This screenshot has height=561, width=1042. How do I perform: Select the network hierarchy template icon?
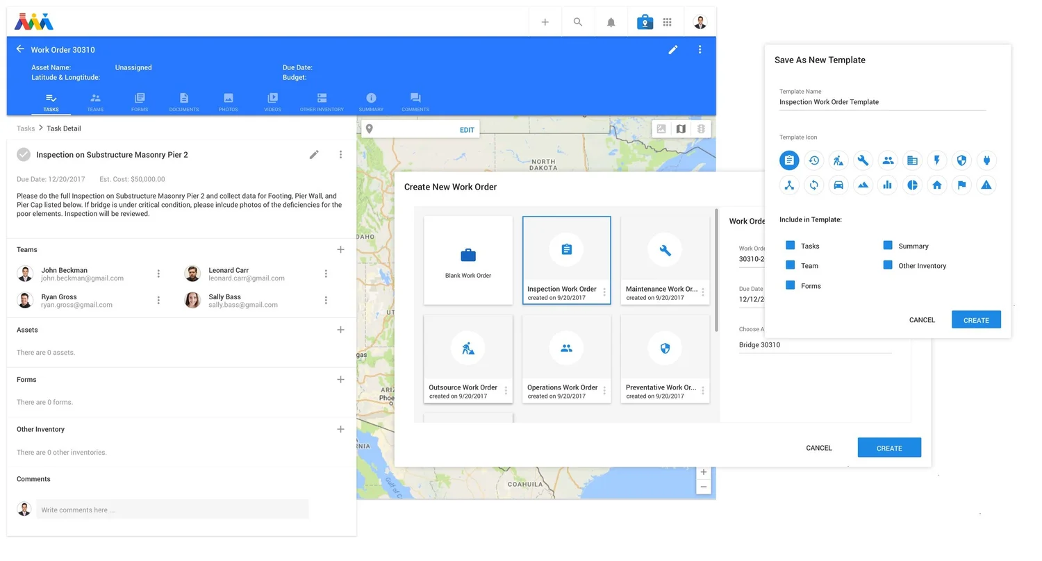click(789, 185)
